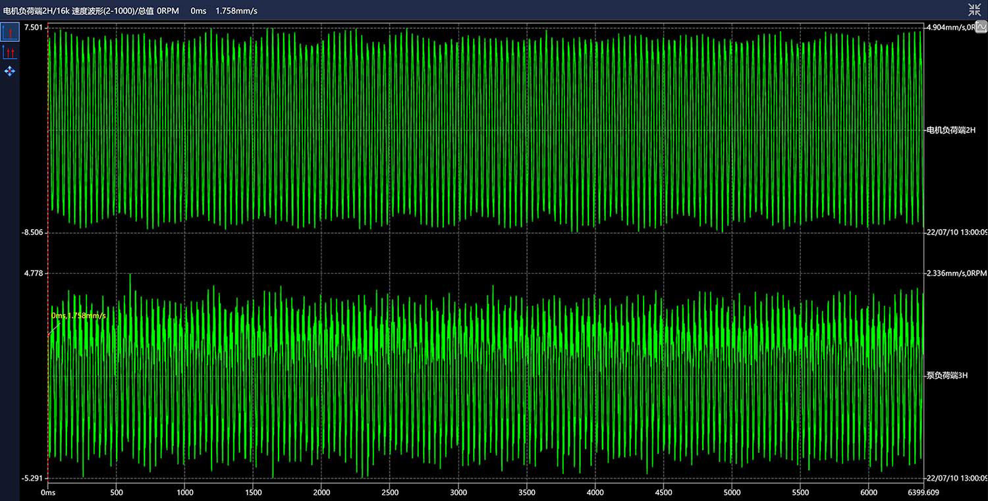Screen dimensions: 988x501
Task: Click the red dashed cursor line in upper chart
Action: point(48,132)
